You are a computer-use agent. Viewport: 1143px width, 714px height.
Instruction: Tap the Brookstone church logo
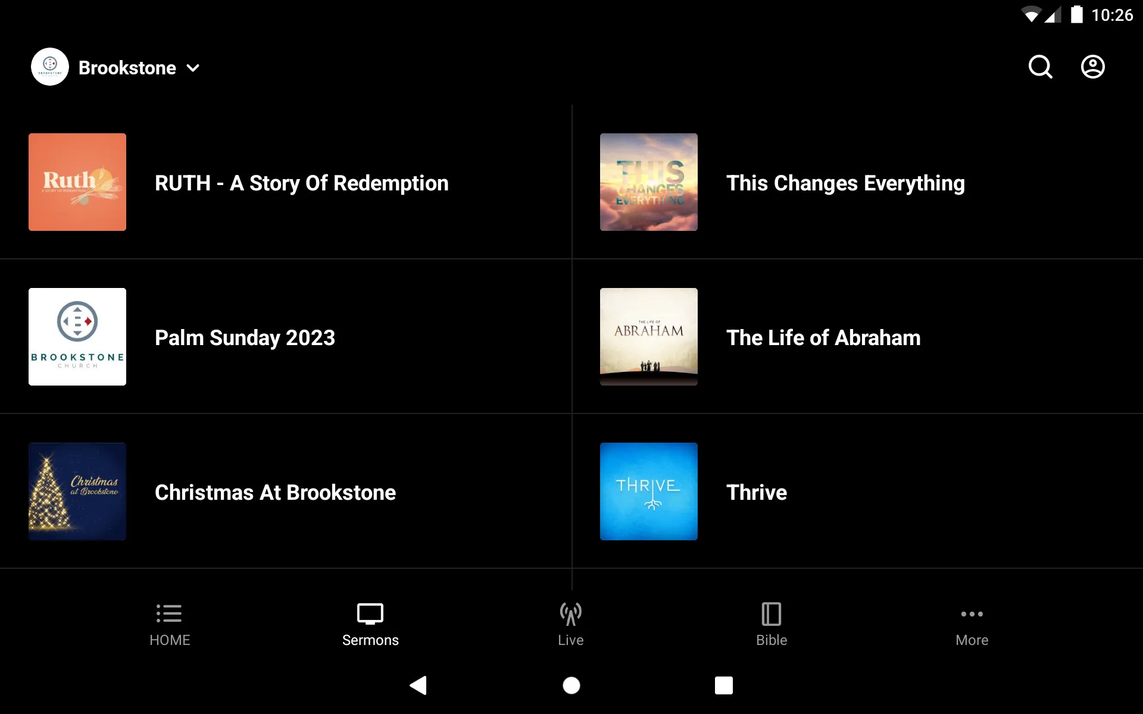pyautogui.click(x=49, y=66)
